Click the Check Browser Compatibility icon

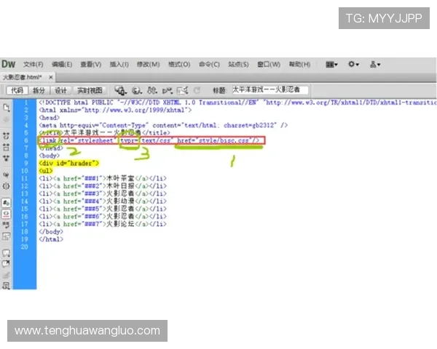point(183,90)
